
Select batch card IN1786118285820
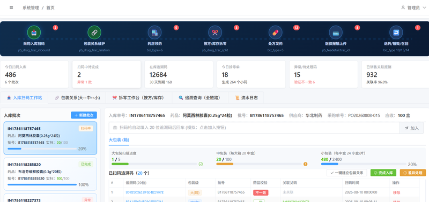pos(50,174)
